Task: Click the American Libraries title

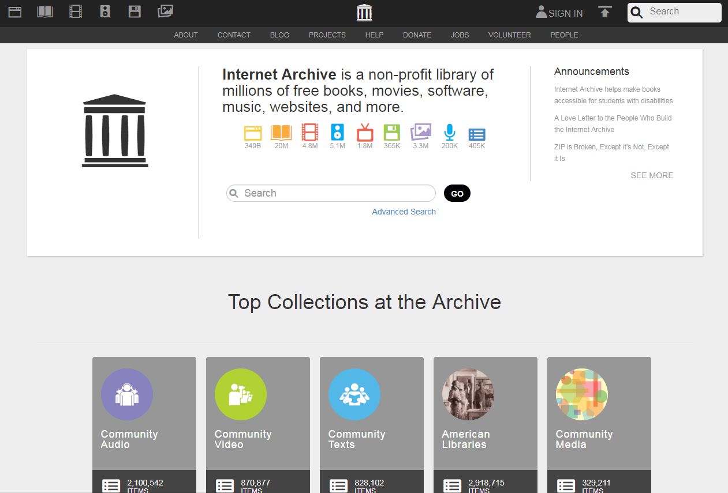Action: 466,439
